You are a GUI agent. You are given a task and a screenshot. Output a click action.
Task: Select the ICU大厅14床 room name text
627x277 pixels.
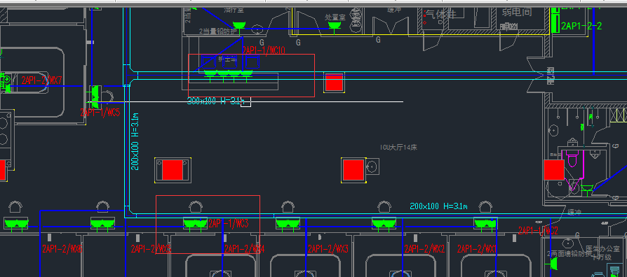tap(398, 147)
